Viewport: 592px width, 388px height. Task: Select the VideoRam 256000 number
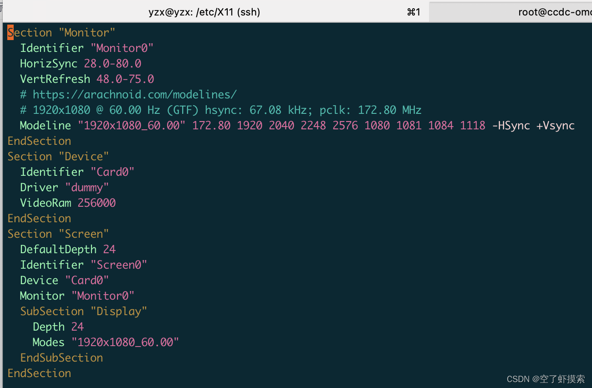97,203
